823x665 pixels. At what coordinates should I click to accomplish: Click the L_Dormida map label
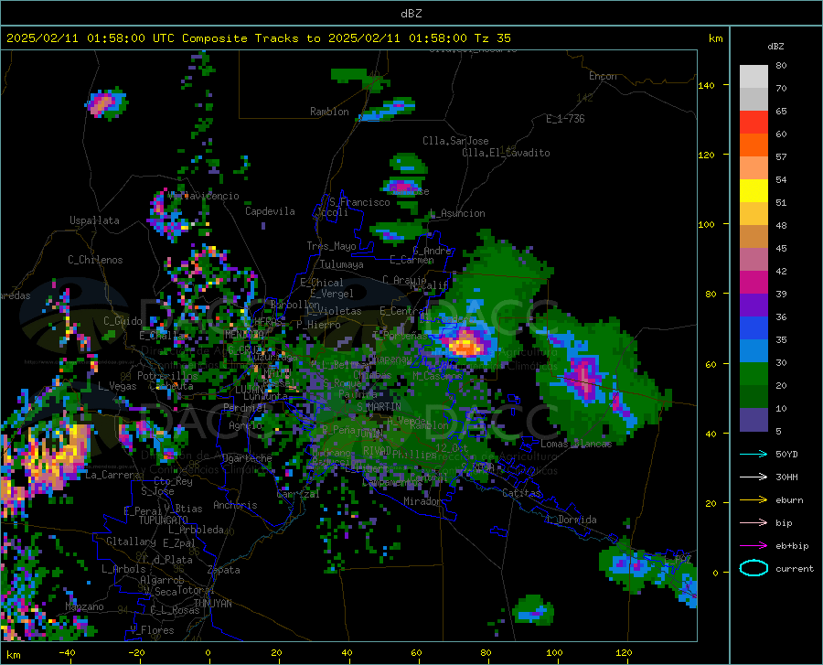(x=572, y=520)
